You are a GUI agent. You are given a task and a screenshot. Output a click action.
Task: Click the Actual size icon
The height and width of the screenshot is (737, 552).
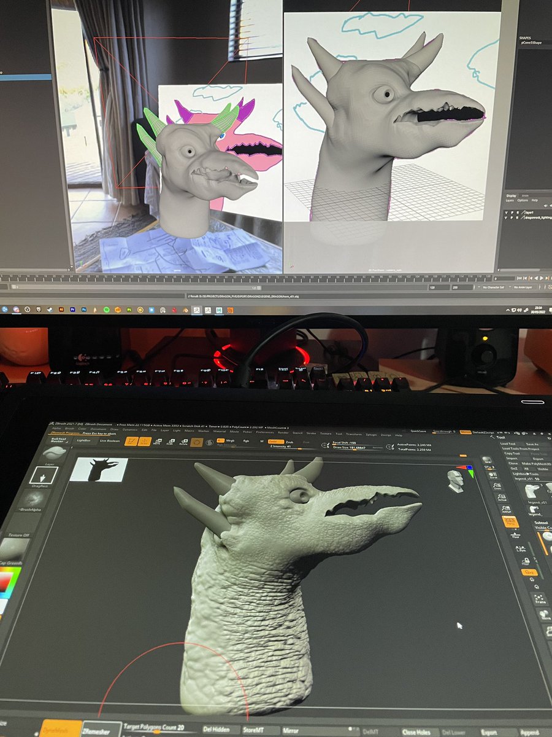pos(502,498)
